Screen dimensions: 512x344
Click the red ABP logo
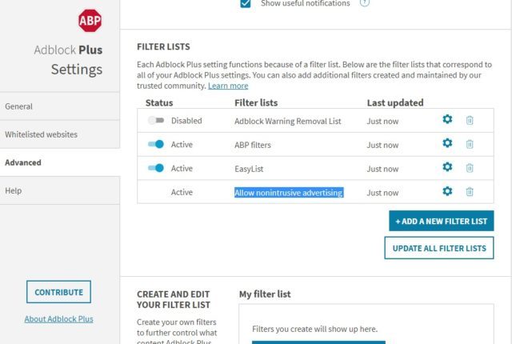(90, 21)
